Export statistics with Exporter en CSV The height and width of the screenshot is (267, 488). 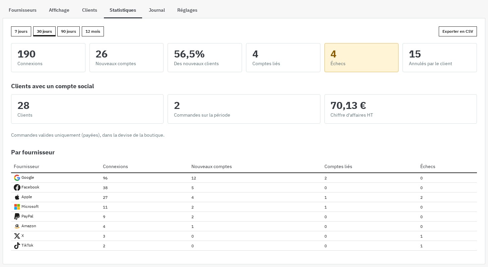tap(458, 31)
